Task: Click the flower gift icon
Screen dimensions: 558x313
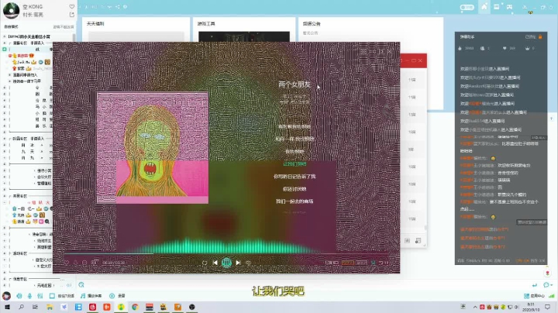Action: [x=548, y=273]
